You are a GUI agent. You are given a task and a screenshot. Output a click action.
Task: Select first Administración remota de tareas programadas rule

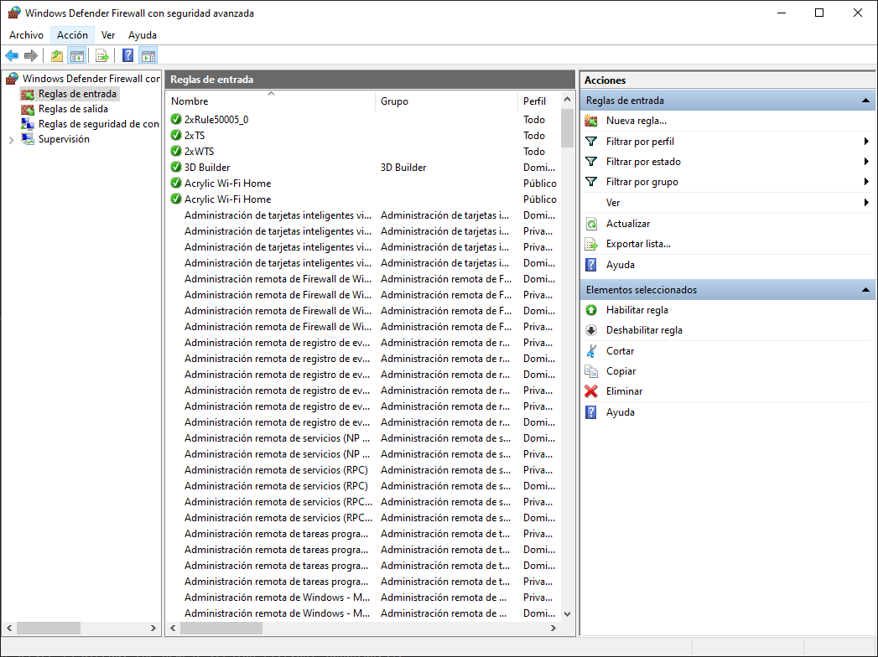[x=277, y=534]
